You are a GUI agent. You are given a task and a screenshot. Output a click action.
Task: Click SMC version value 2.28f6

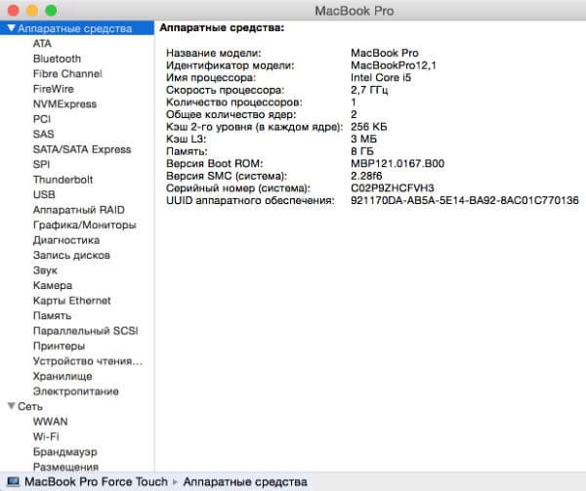pos(366,176)
